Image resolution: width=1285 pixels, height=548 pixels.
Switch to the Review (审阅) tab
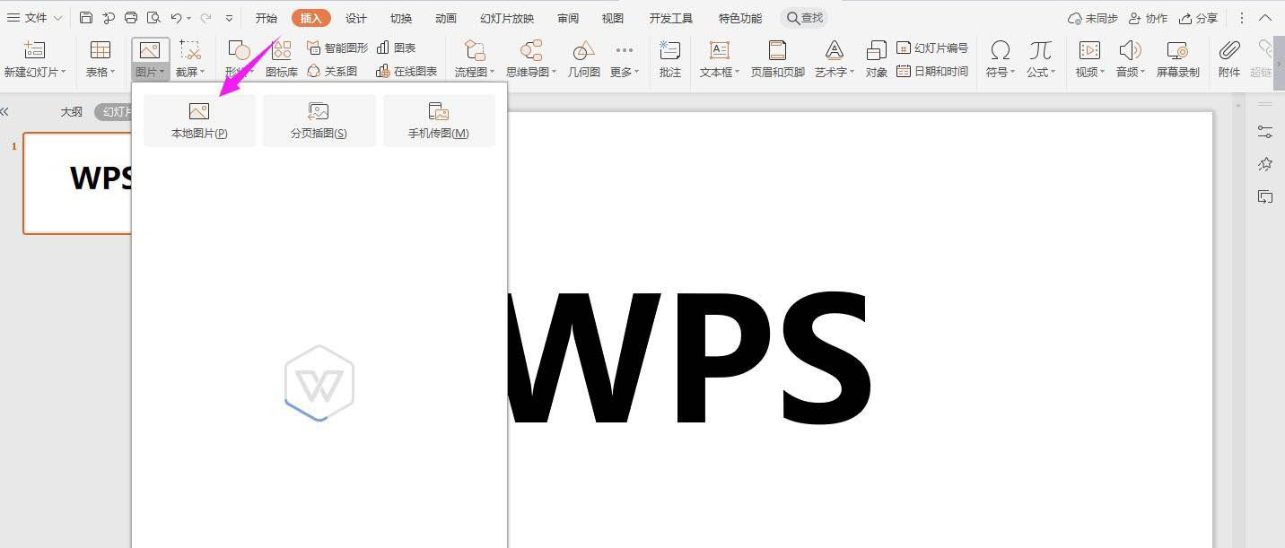tap(568, 18)
